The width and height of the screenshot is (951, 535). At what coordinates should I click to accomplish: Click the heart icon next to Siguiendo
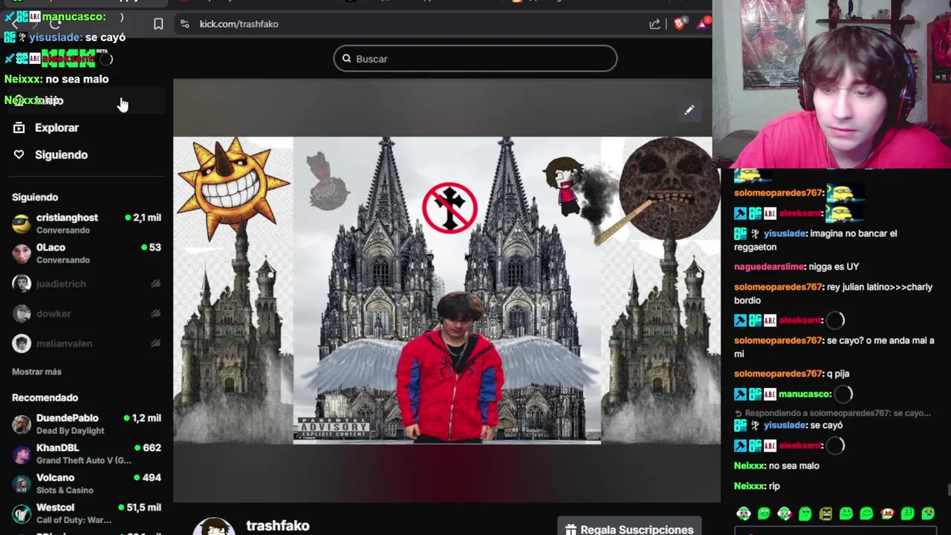coord(19,155)
